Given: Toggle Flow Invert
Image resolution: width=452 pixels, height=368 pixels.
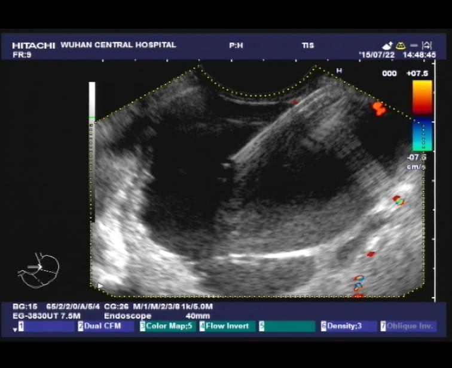Looking at the screenshot, I should (227, 326).
